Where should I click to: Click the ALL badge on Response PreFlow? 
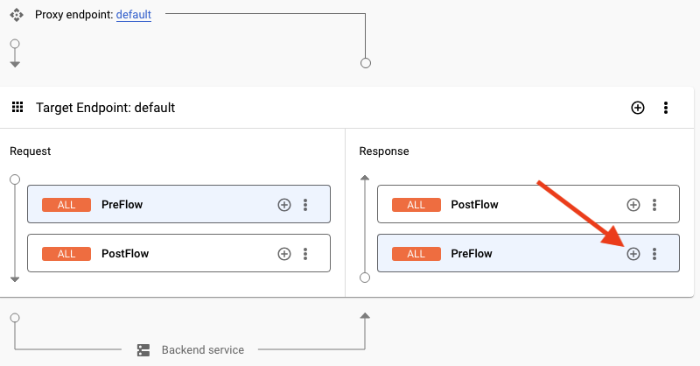416,254
